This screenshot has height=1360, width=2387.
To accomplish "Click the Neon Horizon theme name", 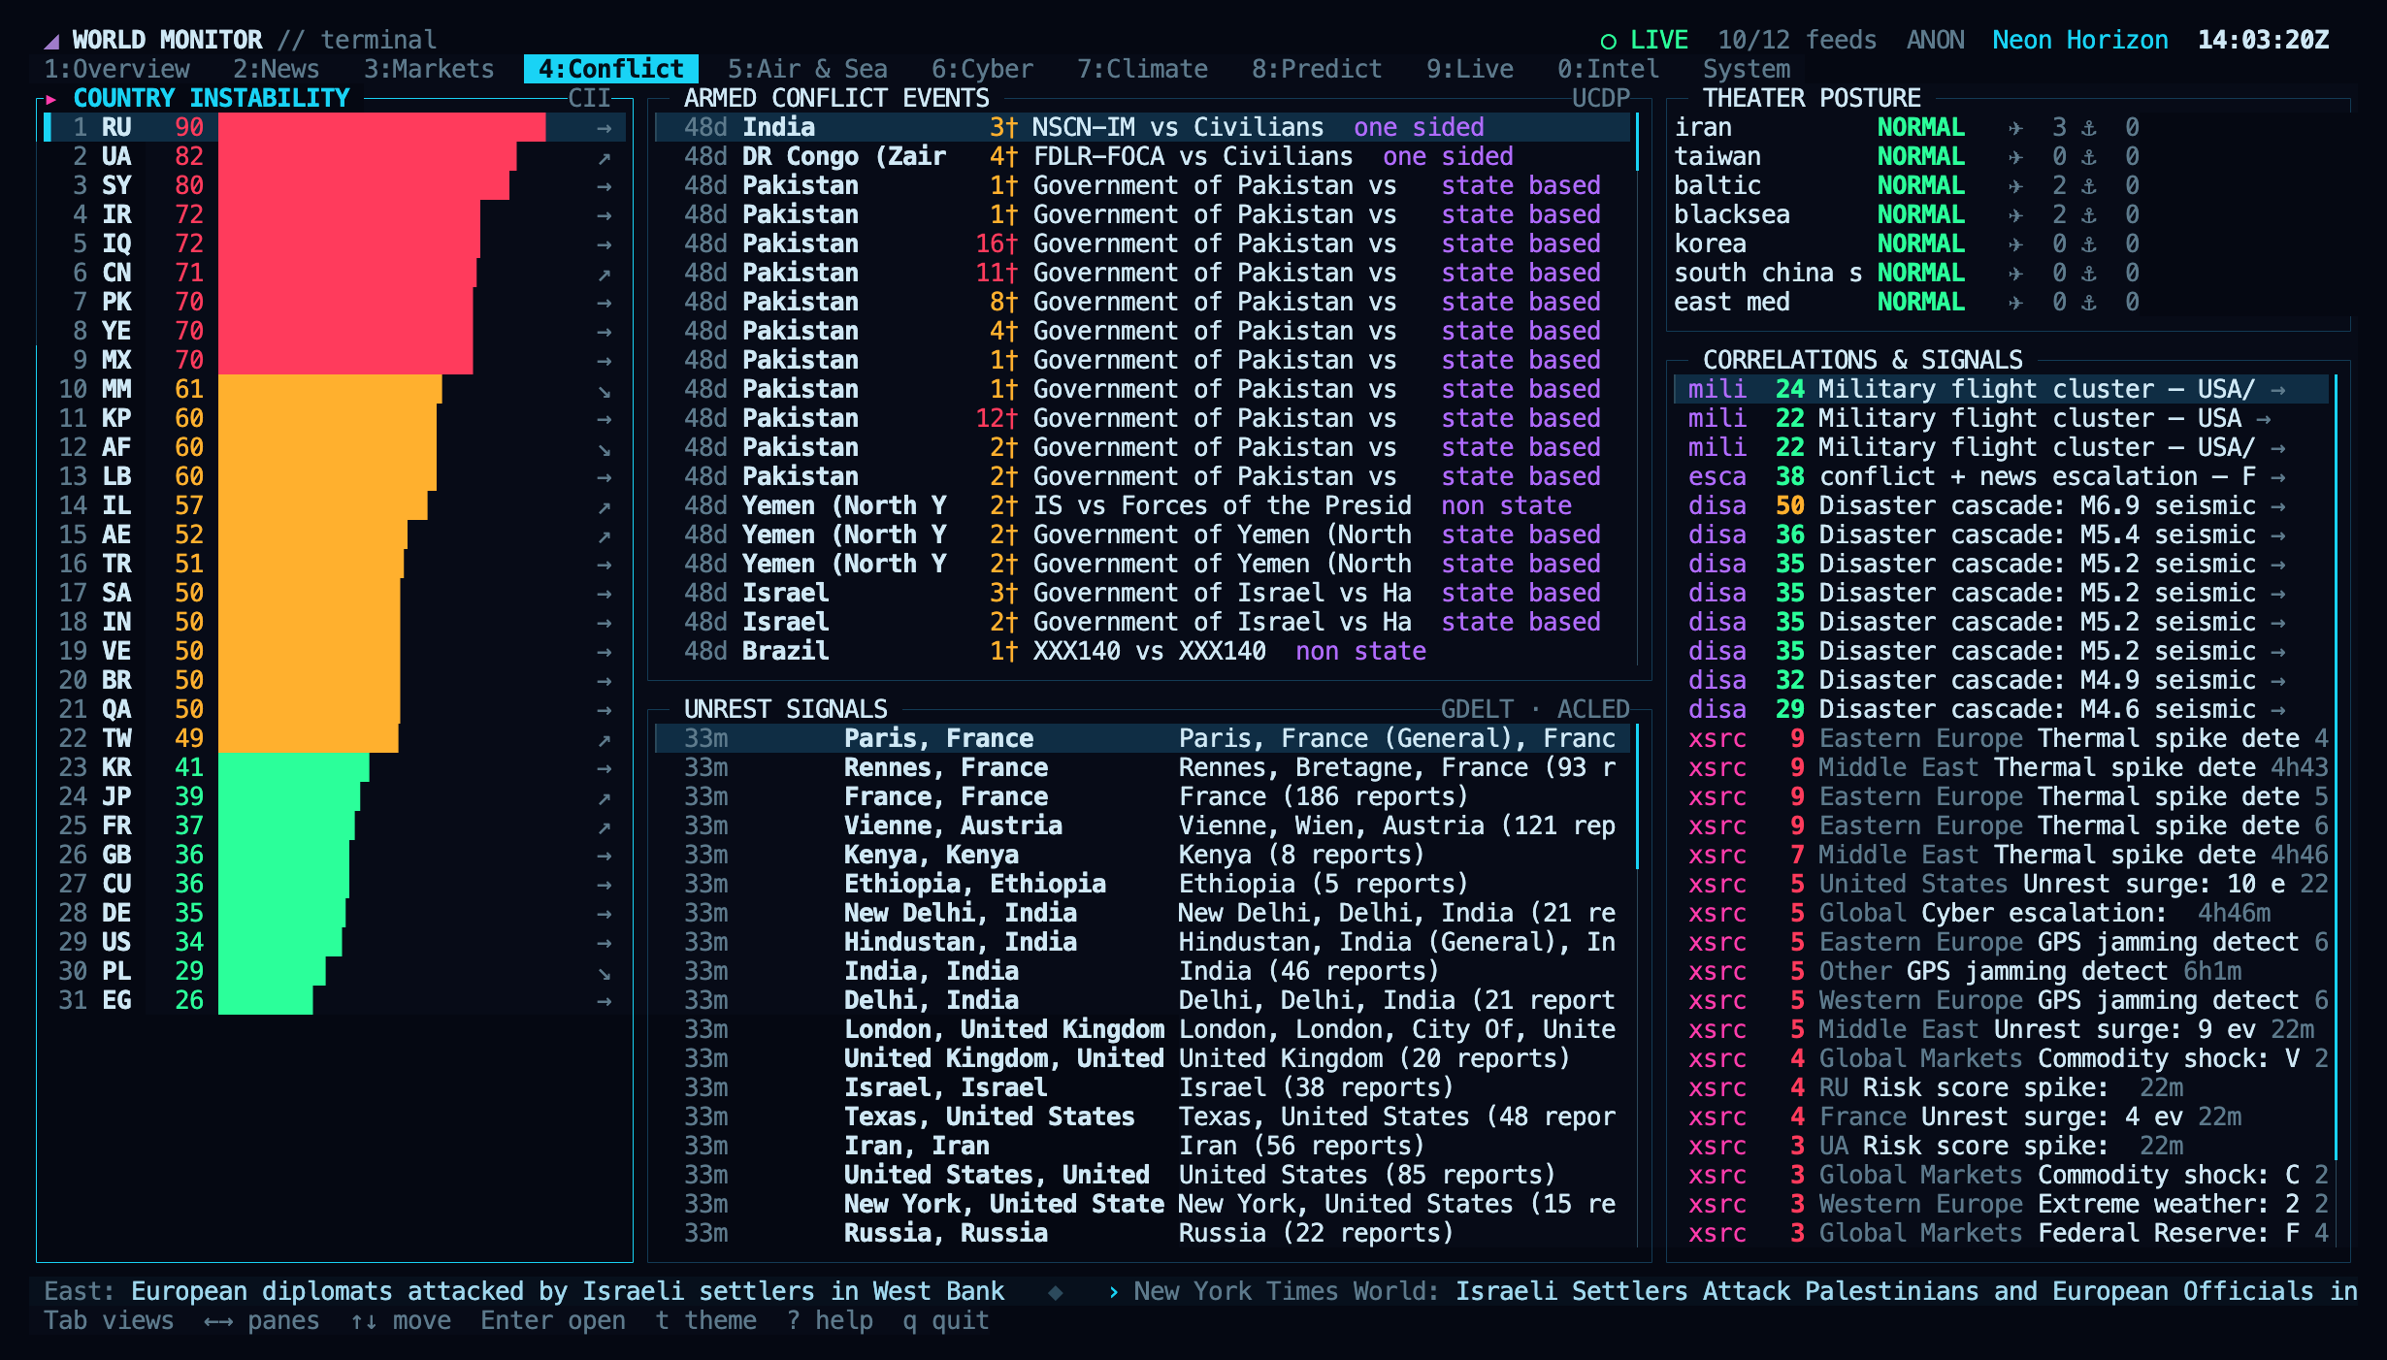I will 2080,40.
